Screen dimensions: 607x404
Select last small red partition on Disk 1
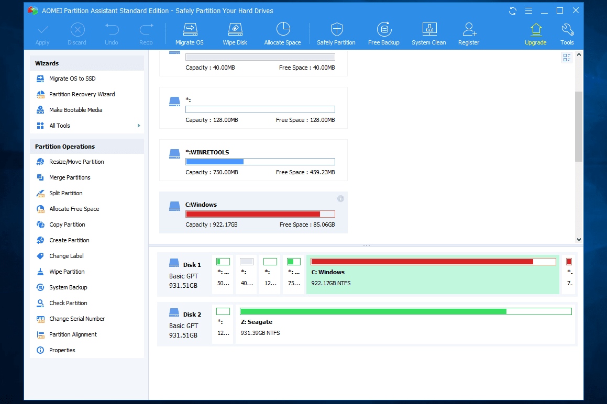coord(569,274)
